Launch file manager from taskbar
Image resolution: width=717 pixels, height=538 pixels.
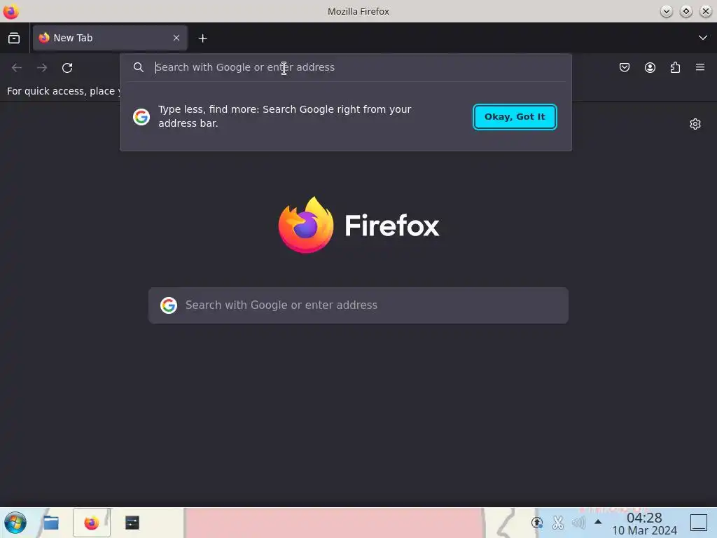click(x=50, y=523)
